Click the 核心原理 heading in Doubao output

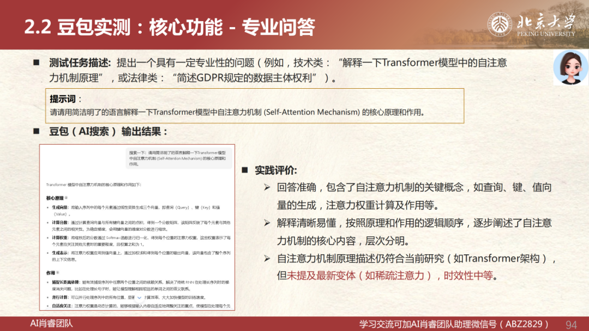pos(55,198)
